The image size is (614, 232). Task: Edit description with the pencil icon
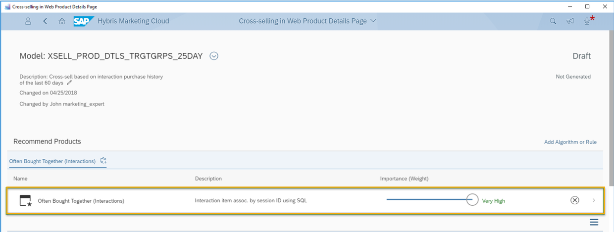click(x=69, y=83)
